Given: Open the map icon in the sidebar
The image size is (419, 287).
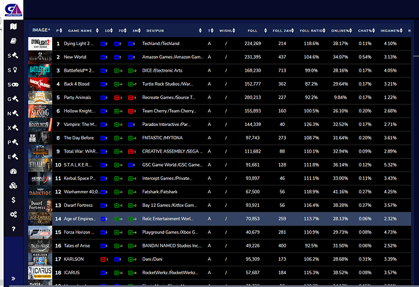Looking at the screenshot, I should [x=13, y=27].
